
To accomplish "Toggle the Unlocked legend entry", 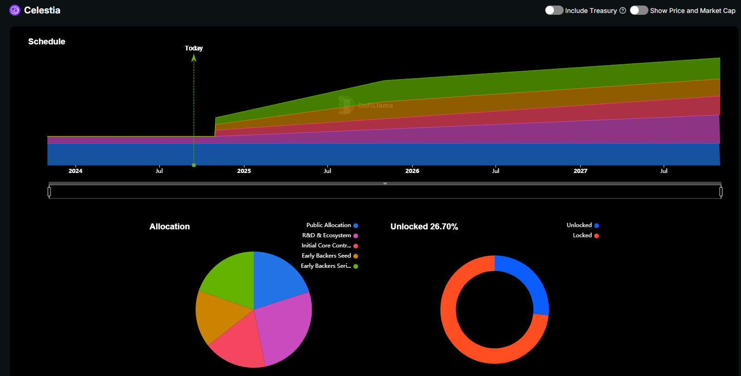I will [583, 225].
